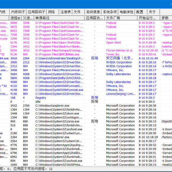Screen dimensions: 172x172
Task: Click Lenovo(beijing) Limi... vendor cell
Action: pyautogui.click(x=121, y=94)
